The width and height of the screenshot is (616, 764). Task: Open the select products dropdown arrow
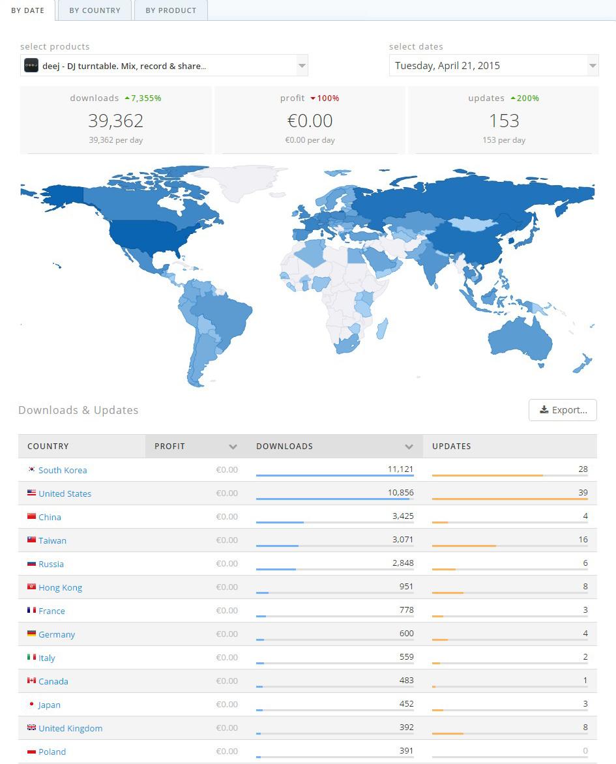point(302,65)
